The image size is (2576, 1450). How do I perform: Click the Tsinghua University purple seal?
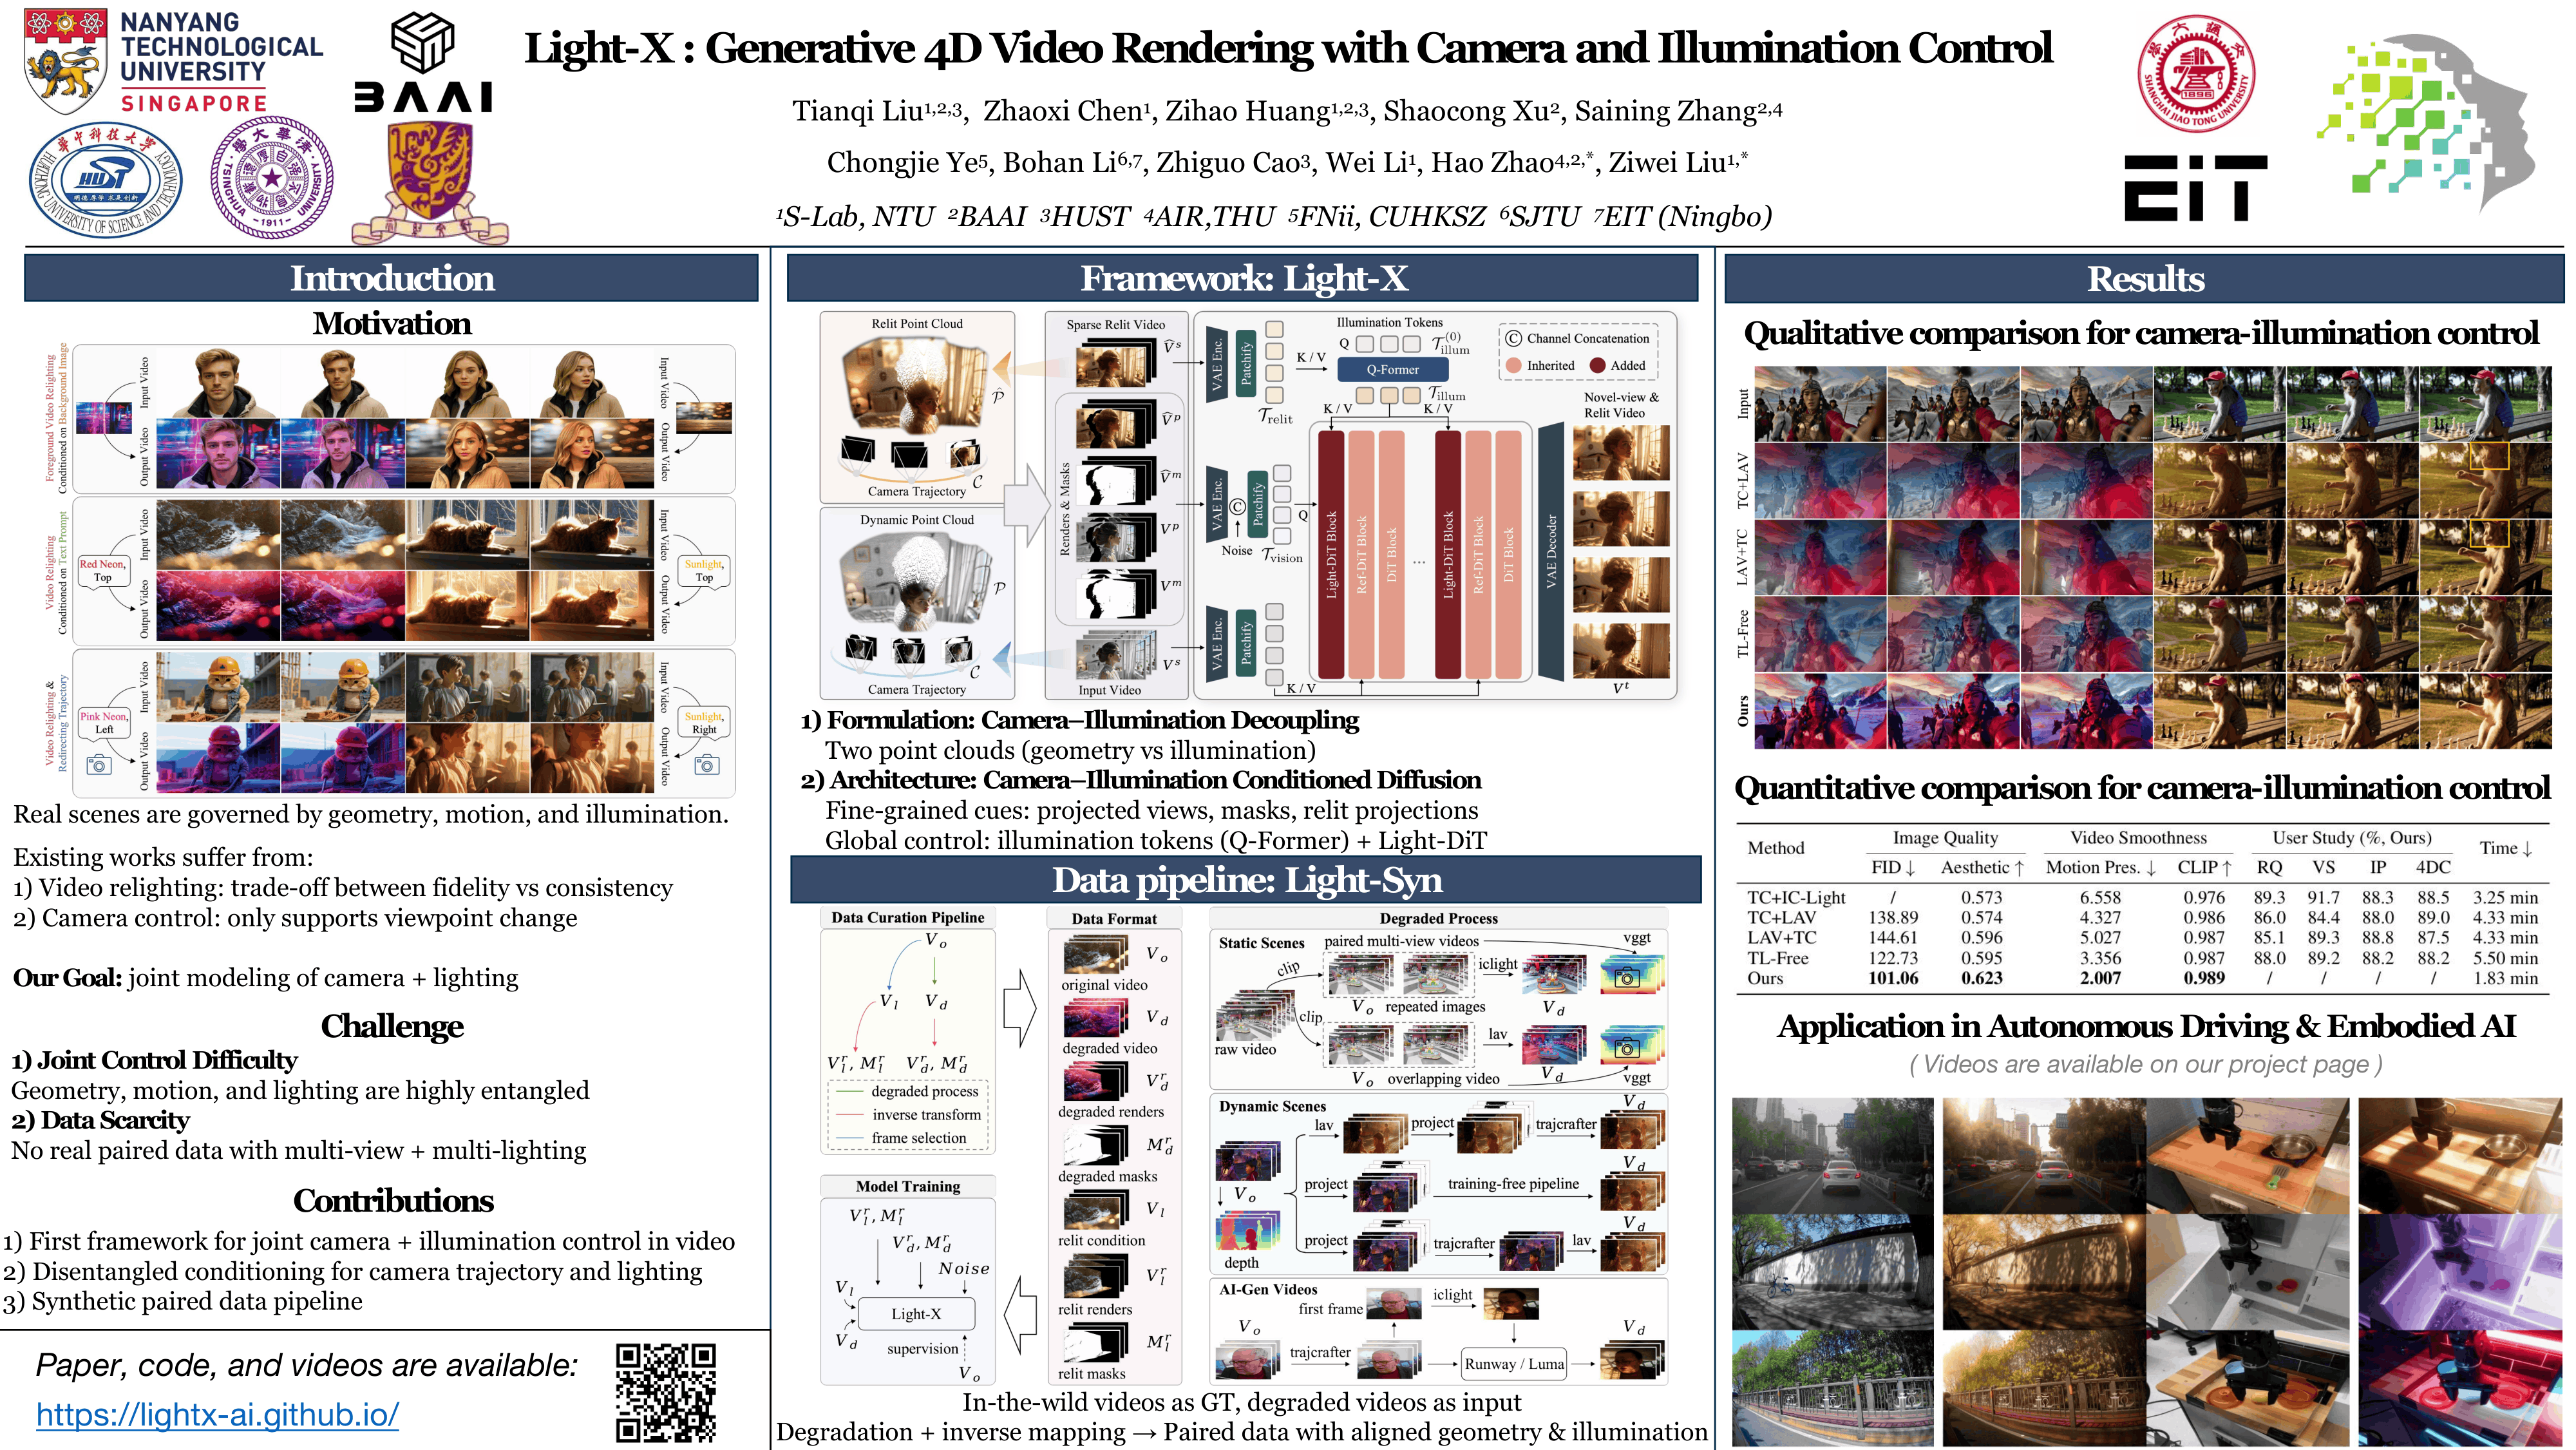coord(271,178)
